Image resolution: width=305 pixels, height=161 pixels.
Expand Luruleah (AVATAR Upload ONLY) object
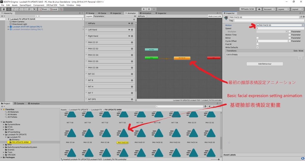pyautogui.click(x=8, y=27)
